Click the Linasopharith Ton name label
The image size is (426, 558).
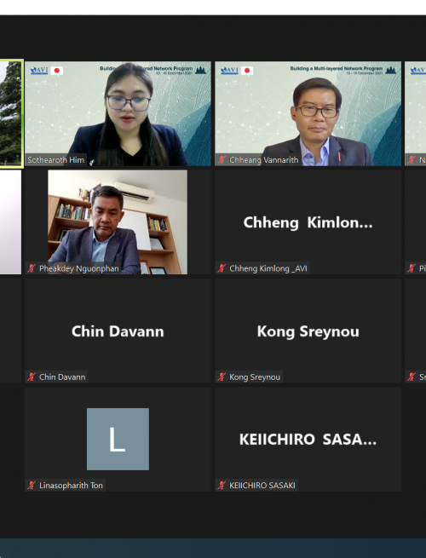pyautogui.click(x=71, y=486)
